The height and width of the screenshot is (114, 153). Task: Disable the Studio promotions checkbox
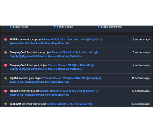pos(98,27)
